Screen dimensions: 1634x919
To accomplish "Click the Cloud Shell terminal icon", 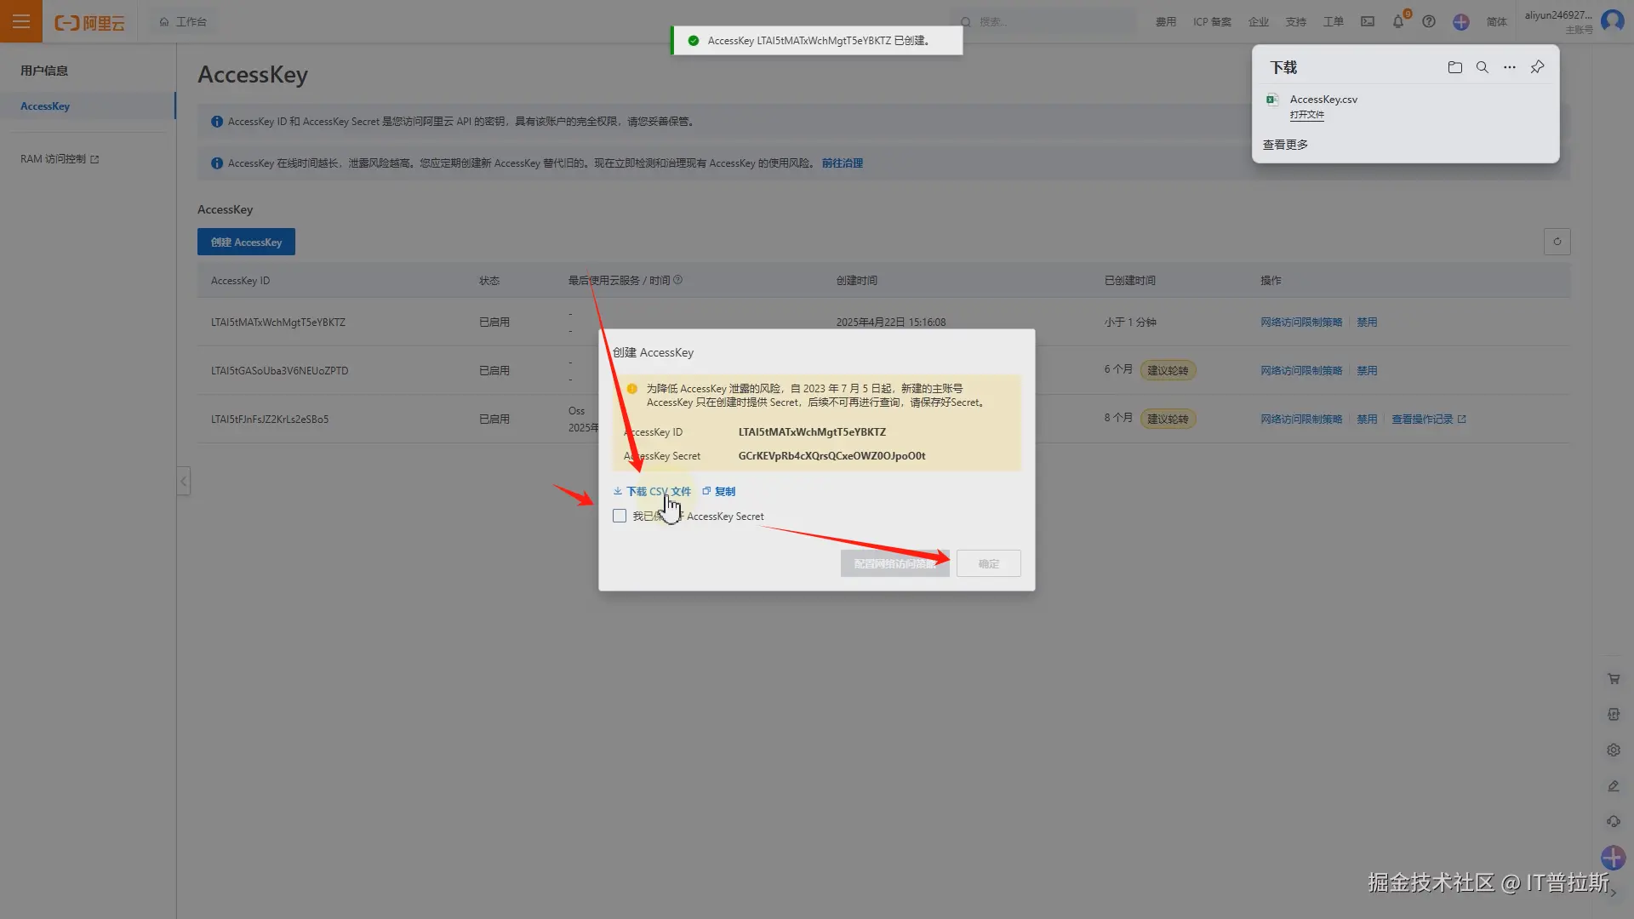I will pyautogui.click(x=1368, y=21).
